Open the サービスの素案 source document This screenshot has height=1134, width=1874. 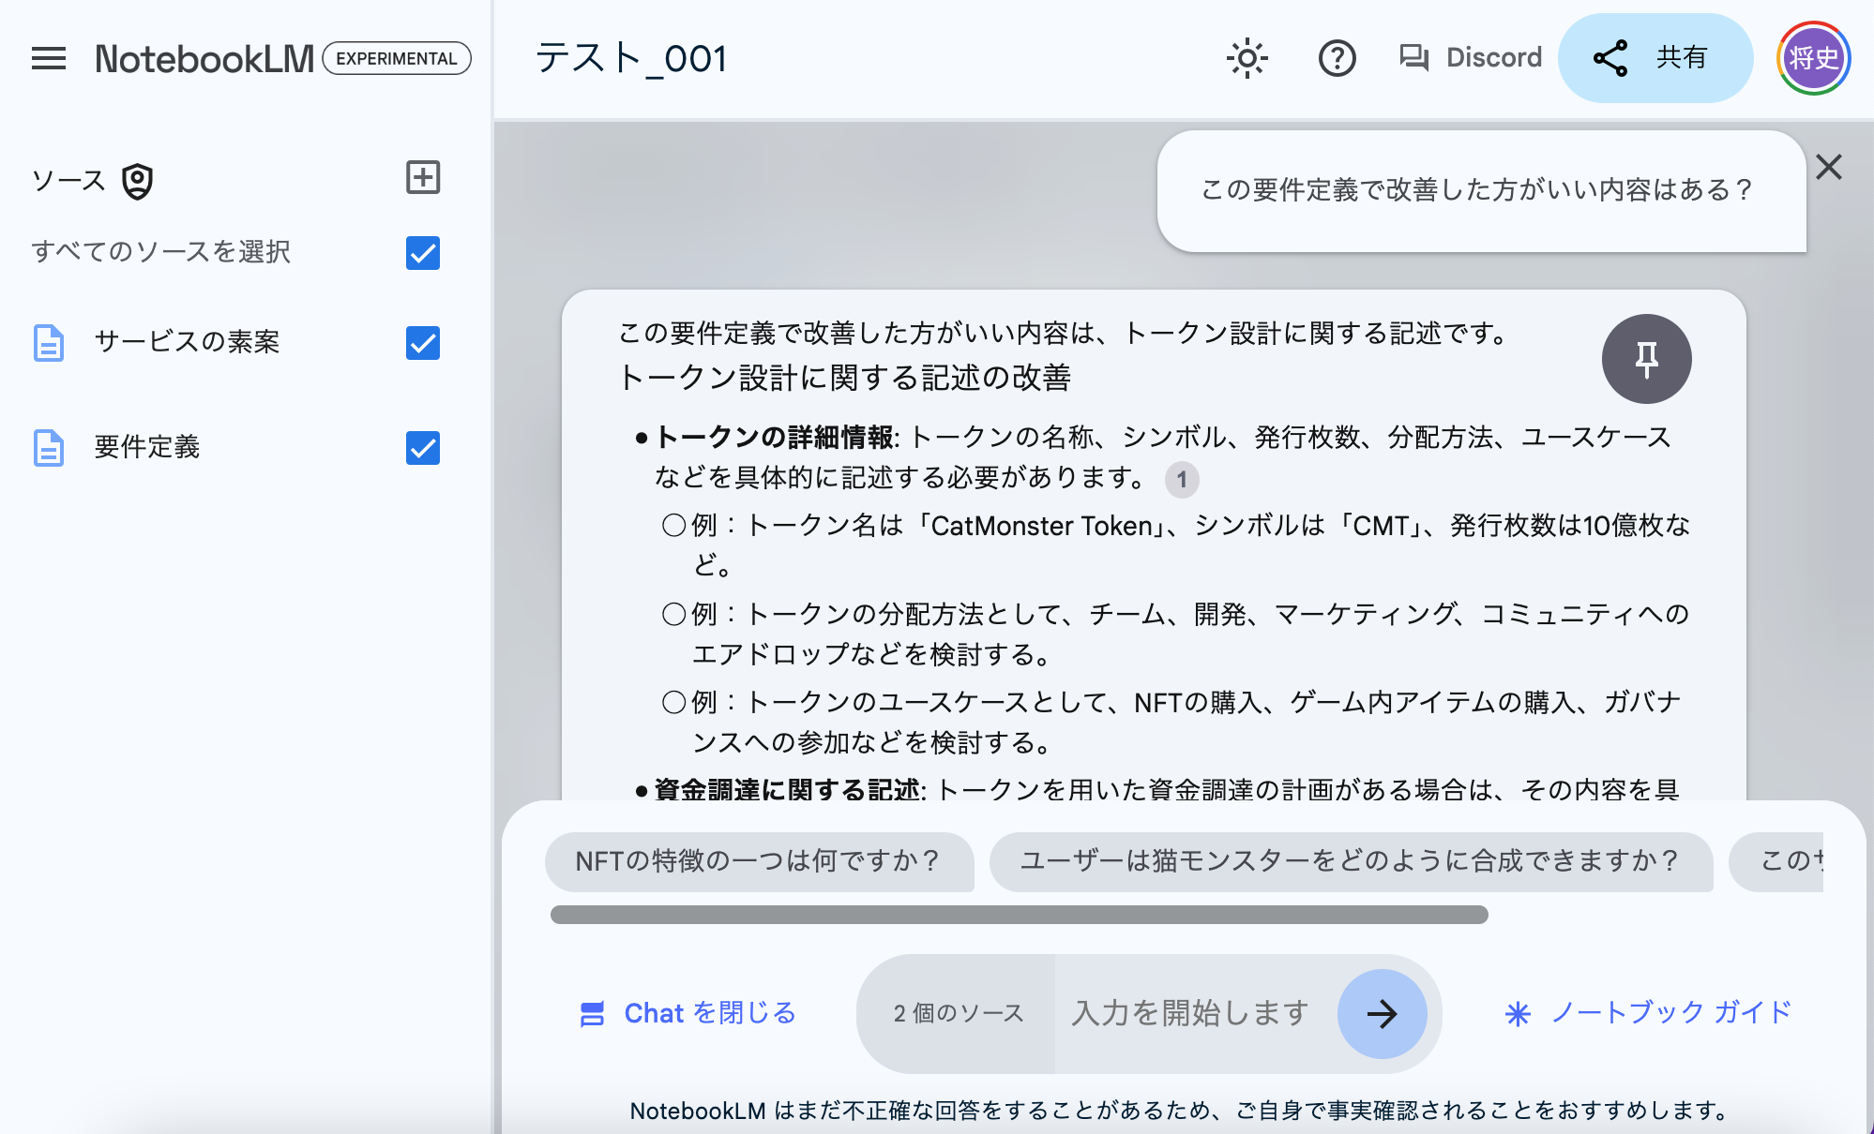(x=187, y=342)
